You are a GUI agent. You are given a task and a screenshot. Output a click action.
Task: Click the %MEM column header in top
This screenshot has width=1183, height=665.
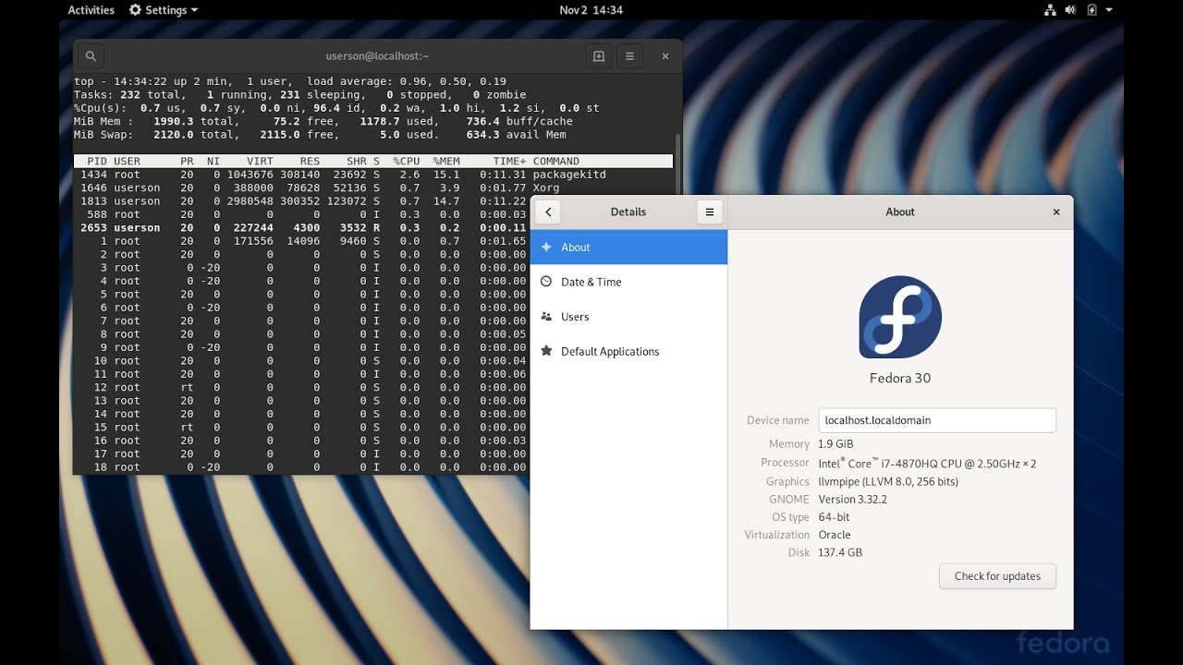point(446,162)
